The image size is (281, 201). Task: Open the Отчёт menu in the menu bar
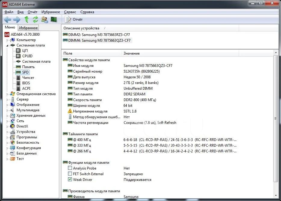click(x=32, y=12)
